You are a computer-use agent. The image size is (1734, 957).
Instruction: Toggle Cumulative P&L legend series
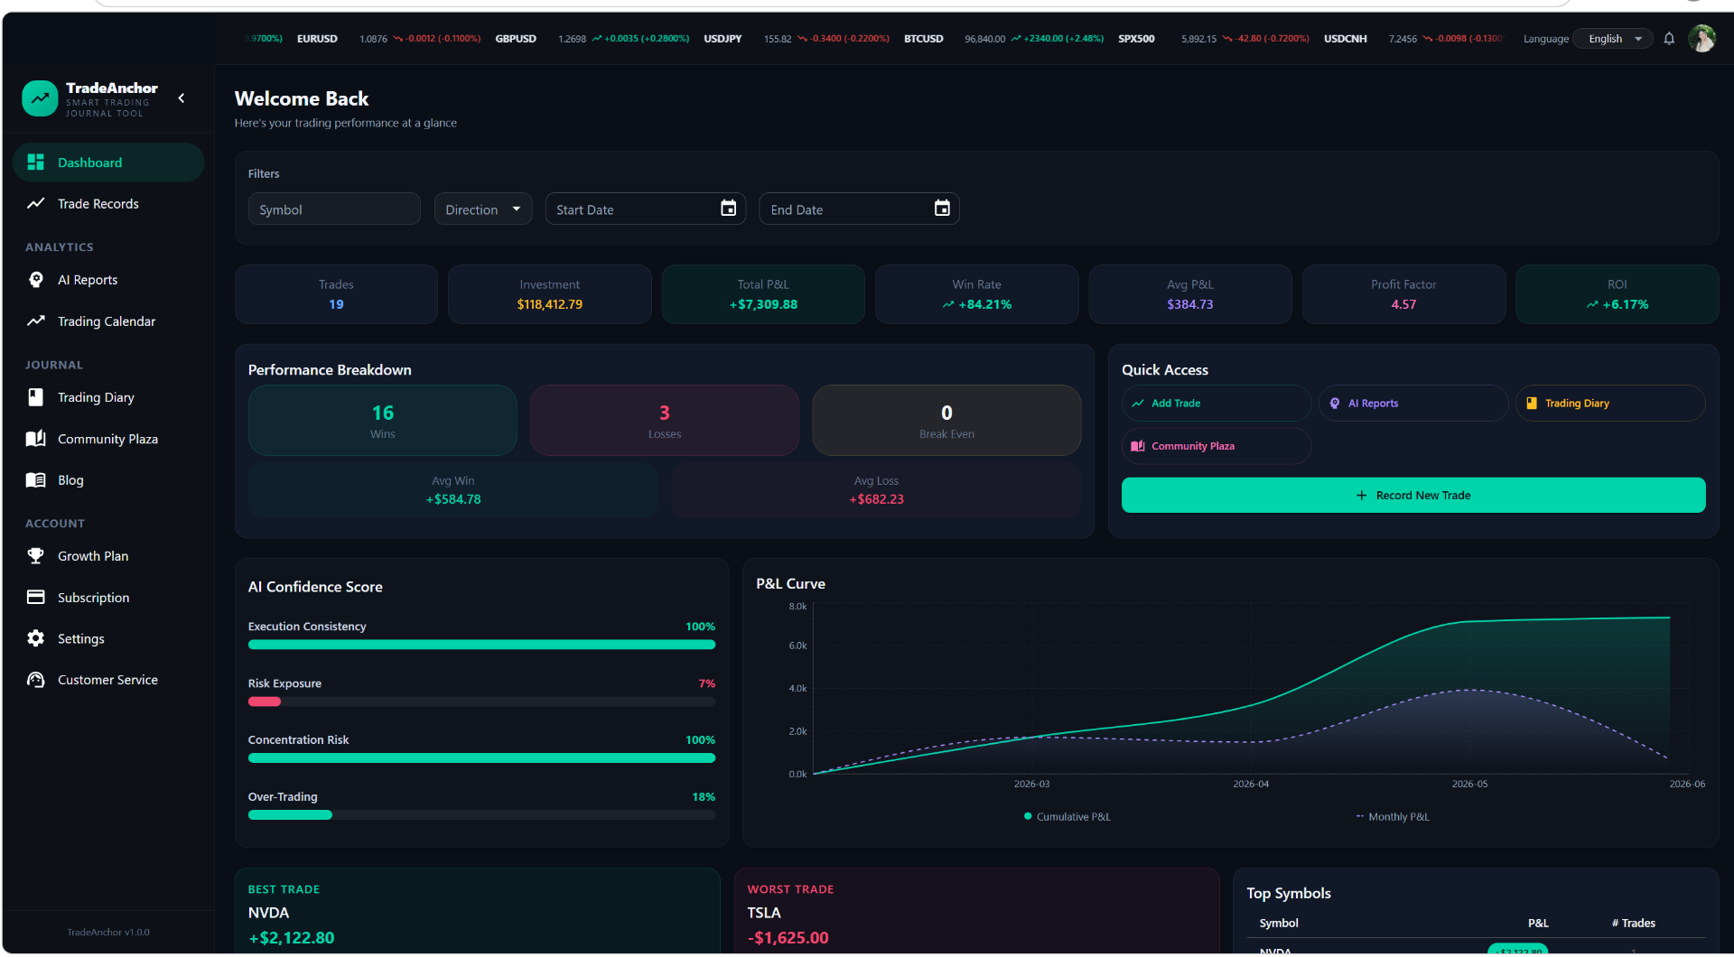(x=1067, y=817)
